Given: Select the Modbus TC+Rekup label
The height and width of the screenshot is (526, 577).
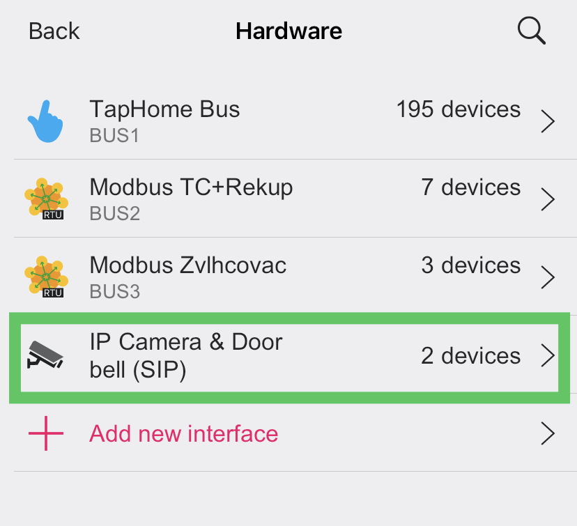Looking at the screenshot, I should pyautogui.click(x=191, y=187).
